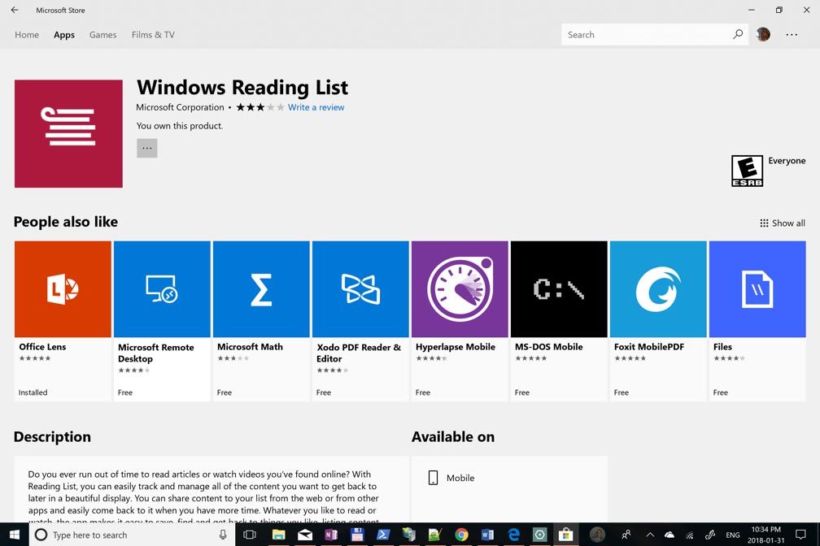Click the Hyperlapse Mobile app name

pos(456,347)
